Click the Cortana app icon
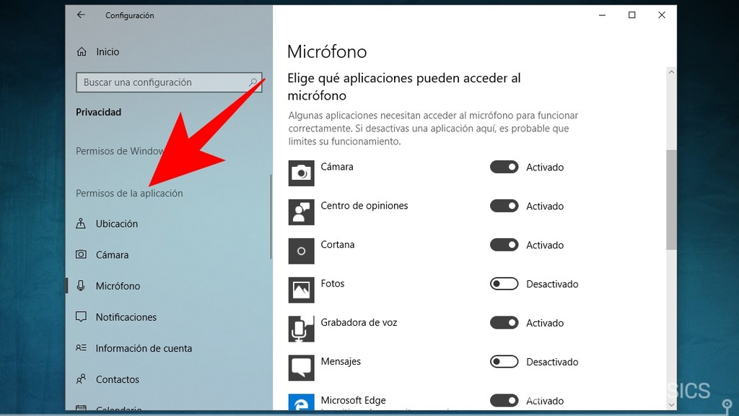Viewport: 739px width, 416px height. tap(301, 251)
